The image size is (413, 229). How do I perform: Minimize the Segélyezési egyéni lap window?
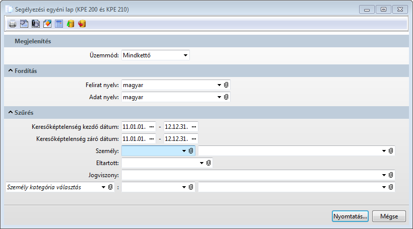point(367,10)
